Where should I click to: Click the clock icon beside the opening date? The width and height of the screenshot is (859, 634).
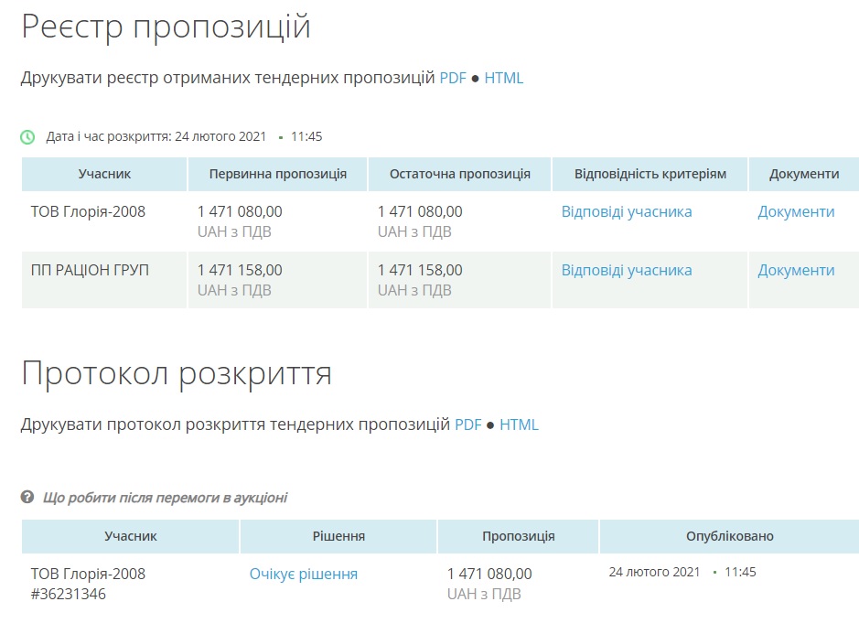pyautogui.click(x=27, y=137)
